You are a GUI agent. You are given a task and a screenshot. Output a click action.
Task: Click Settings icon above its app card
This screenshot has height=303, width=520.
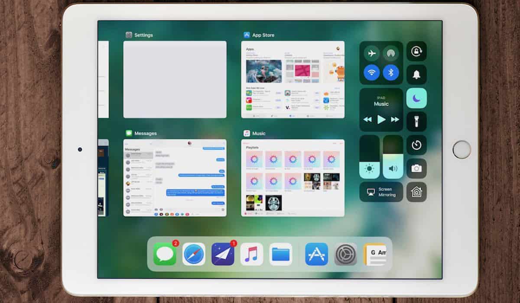[x=129, y=35]
